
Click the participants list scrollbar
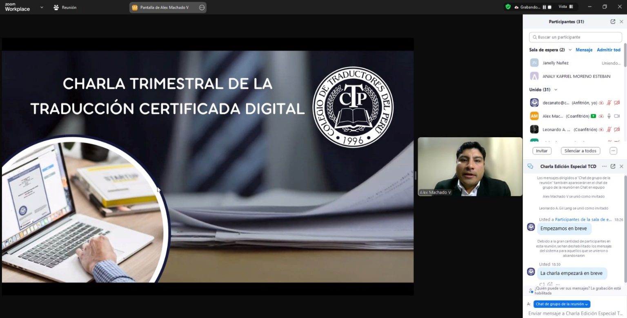coord(625,55)
